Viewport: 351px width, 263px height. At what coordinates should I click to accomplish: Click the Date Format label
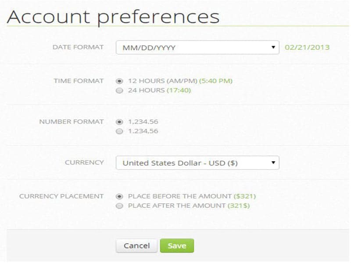78,47
